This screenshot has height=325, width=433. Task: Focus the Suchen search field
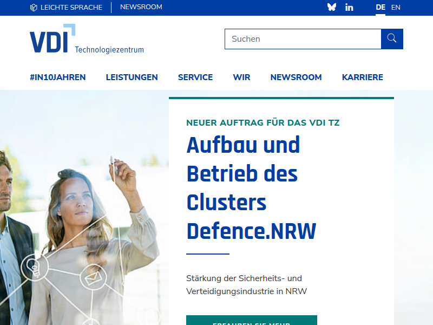pos(303,39)
